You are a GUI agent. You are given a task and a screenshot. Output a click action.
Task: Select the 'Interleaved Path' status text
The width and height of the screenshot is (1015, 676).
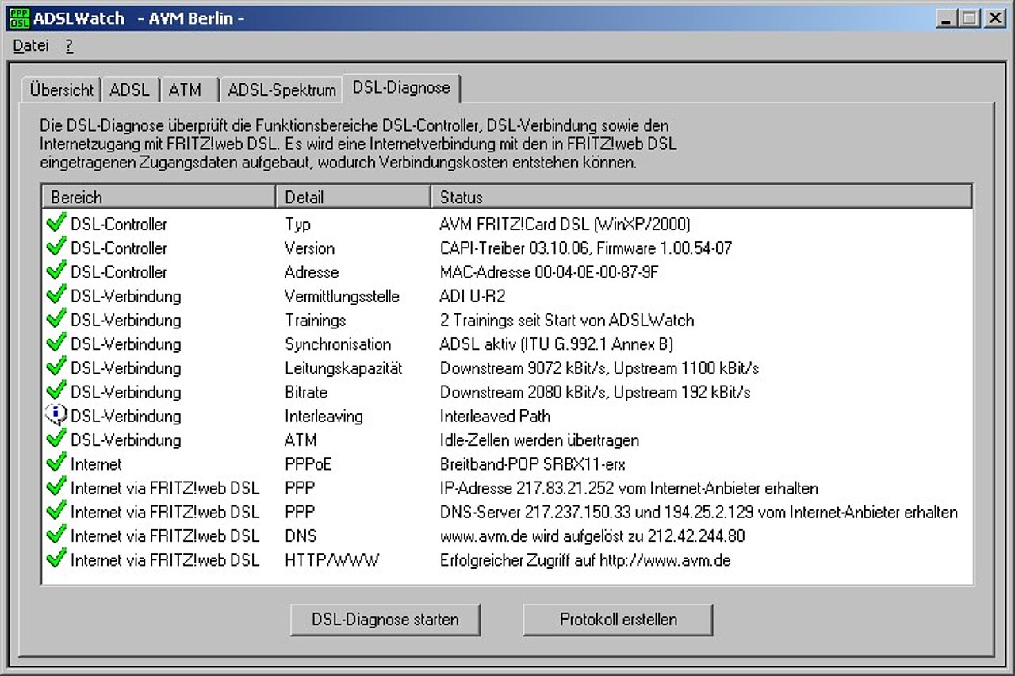tap(495, 416)
